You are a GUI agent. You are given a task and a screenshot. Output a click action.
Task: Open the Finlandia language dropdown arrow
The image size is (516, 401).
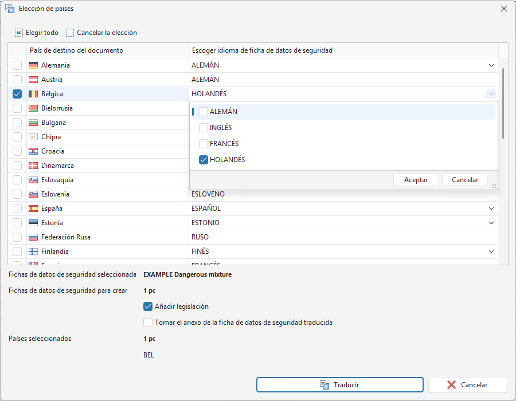(x=491, y=251)
